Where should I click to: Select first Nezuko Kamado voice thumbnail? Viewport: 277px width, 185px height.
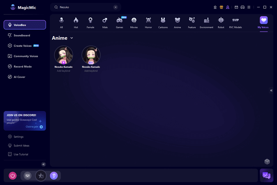click(x=64, y=55)
